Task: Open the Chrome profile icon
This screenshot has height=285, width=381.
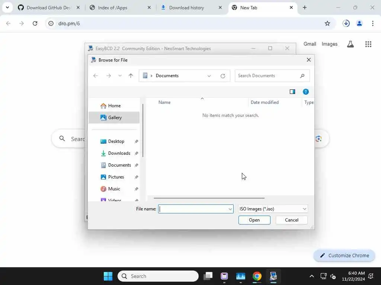Action: [359, 23]
